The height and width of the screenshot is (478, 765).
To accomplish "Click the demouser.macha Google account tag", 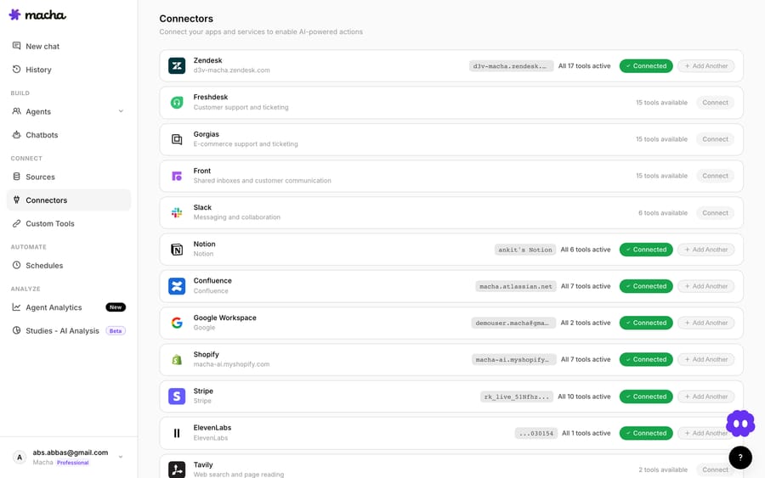I will (513, 323).
